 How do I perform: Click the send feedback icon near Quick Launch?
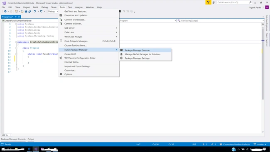click(x=214, y=2)
